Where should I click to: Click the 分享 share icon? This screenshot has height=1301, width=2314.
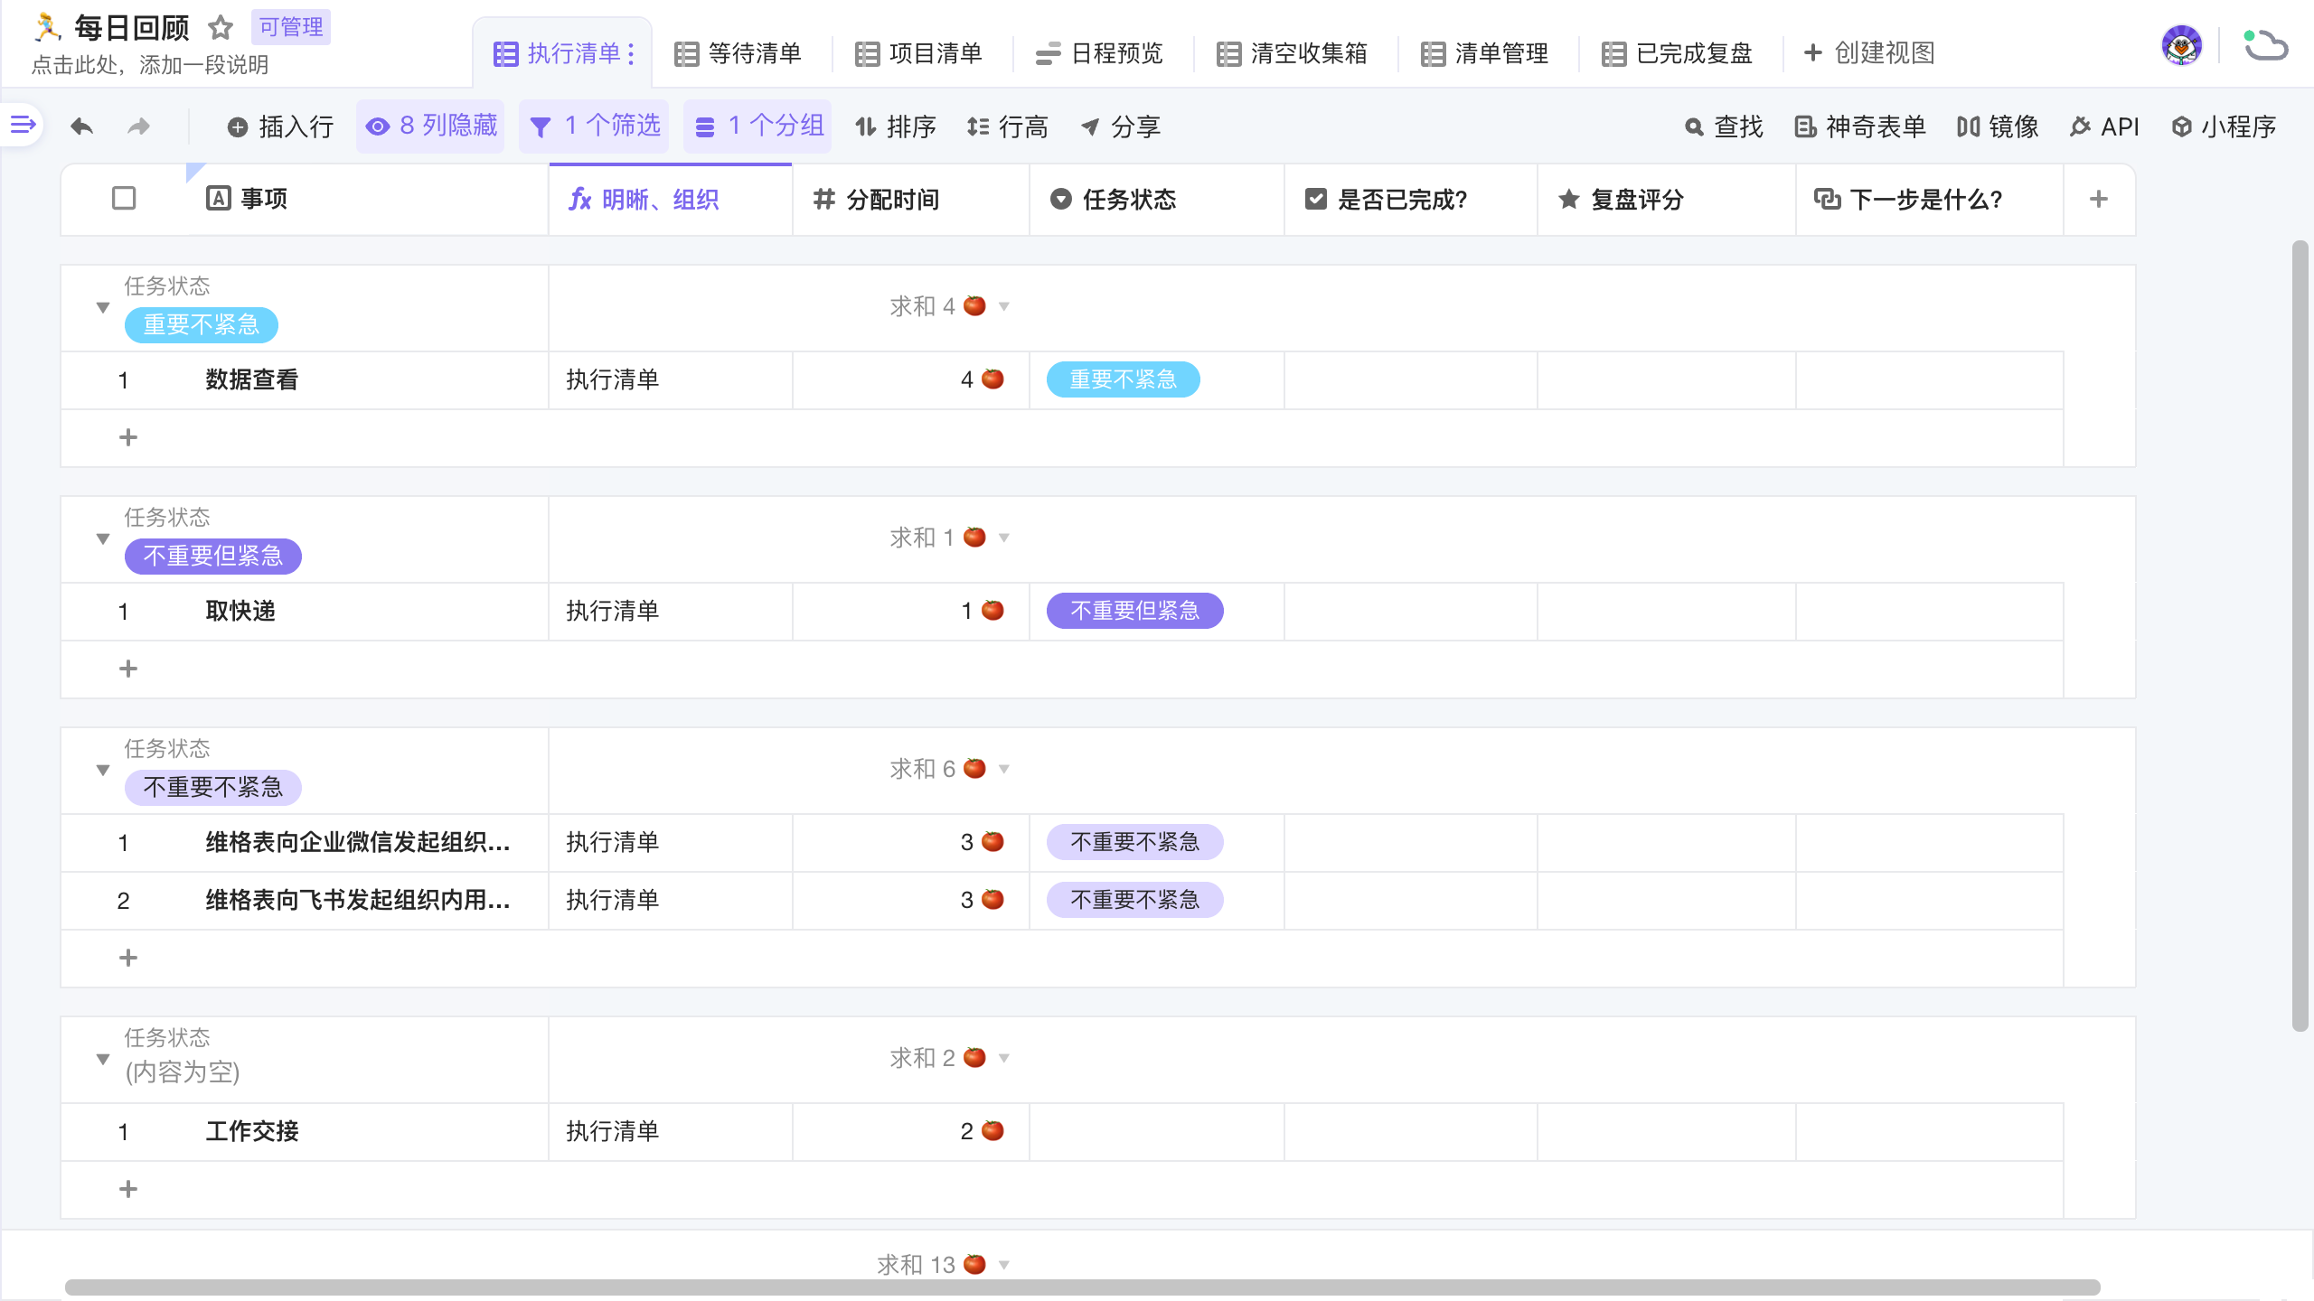coord(1121,126)
